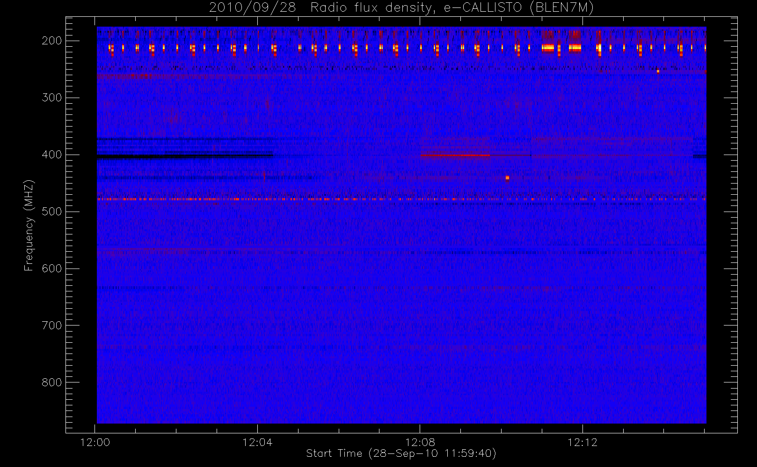Viewport: 757px width, 467px height.
Task: Click the 200 frequency tick label
Action: (51, 41)
